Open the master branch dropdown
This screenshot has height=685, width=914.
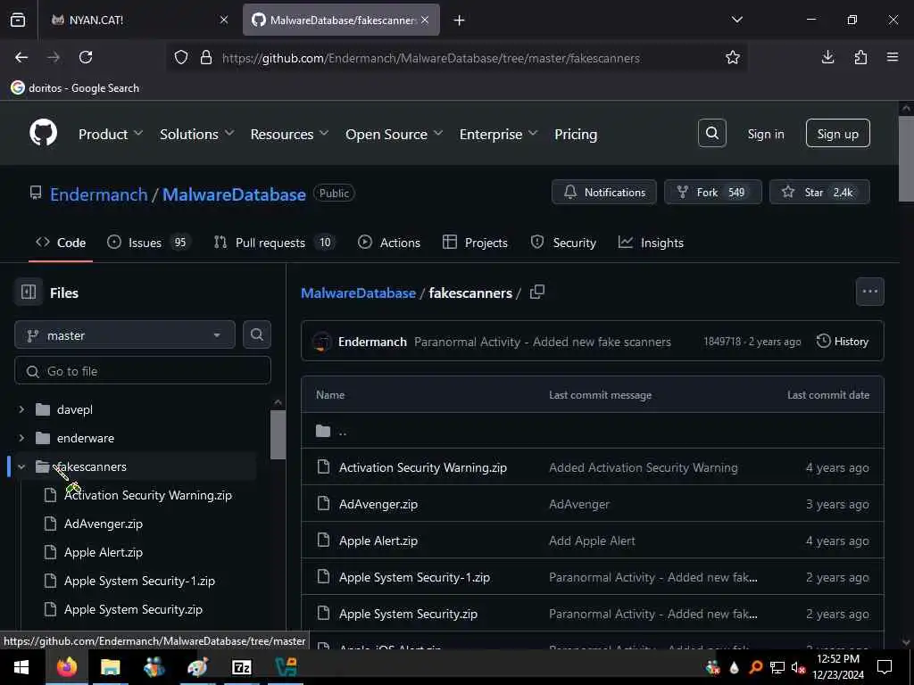125,335
